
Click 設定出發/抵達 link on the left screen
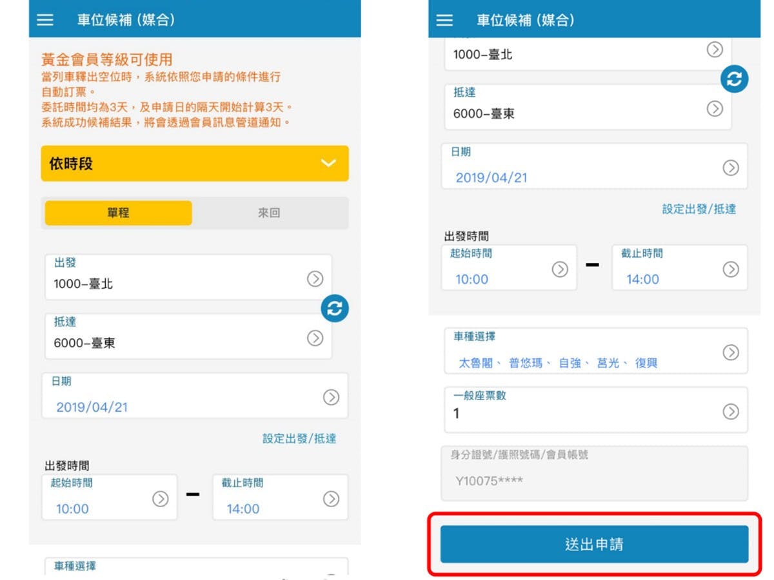pos(299,439)
